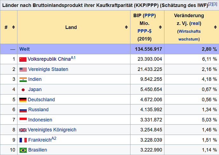Sort by BIP (PPP) column arrows
Screen dimensions: 219x155
click(x=160, y=27)
